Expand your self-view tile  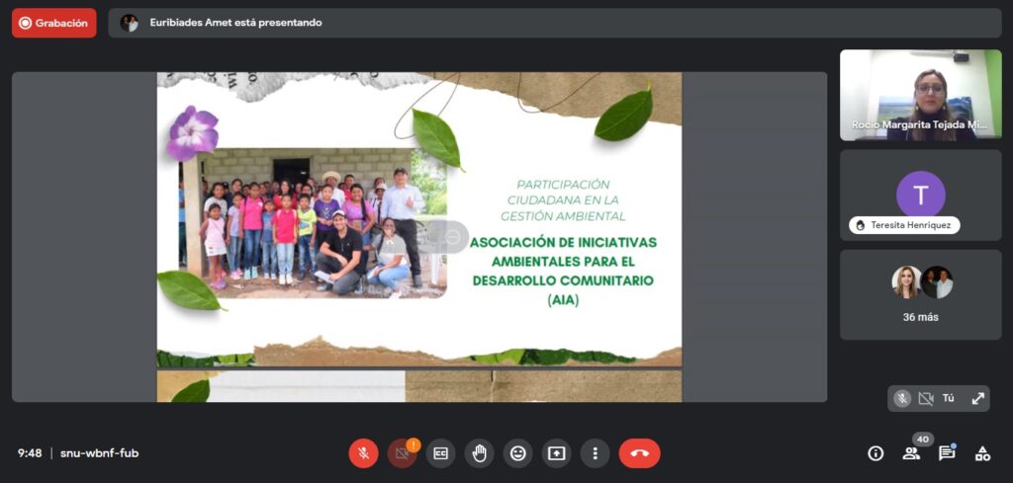coord(977,398)
